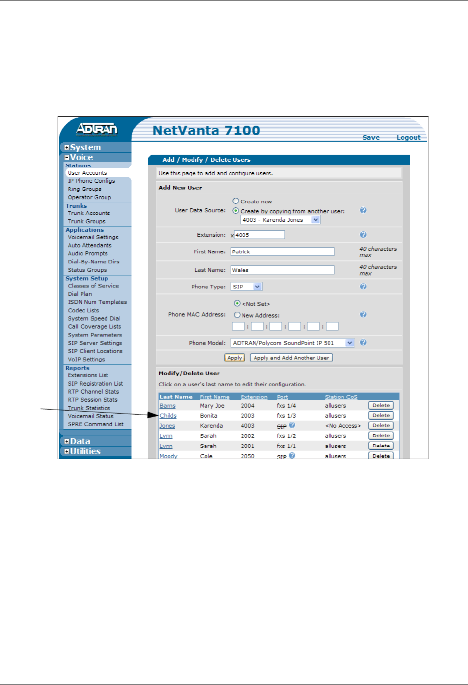Click the Last Name input field
Image resolution: width=468 pixels, height=685 pixels.
[x=282, y=270]
